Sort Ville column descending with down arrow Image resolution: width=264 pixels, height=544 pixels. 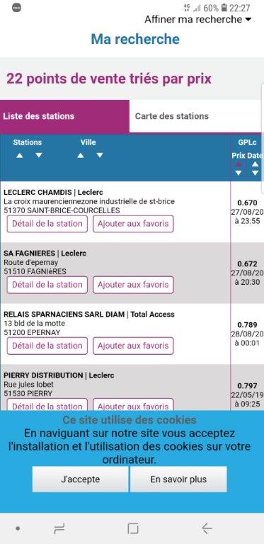click(x=100, y=155)
